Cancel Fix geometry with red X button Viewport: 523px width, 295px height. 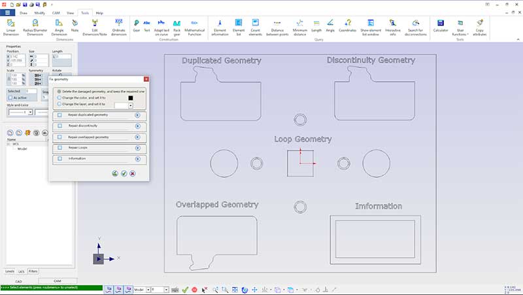132,173
